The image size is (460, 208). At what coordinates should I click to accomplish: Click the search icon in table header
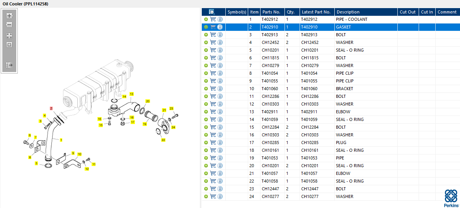212,12
